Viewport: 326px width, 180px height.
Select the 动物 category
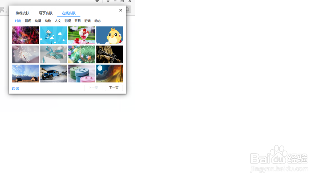[48, 21]
